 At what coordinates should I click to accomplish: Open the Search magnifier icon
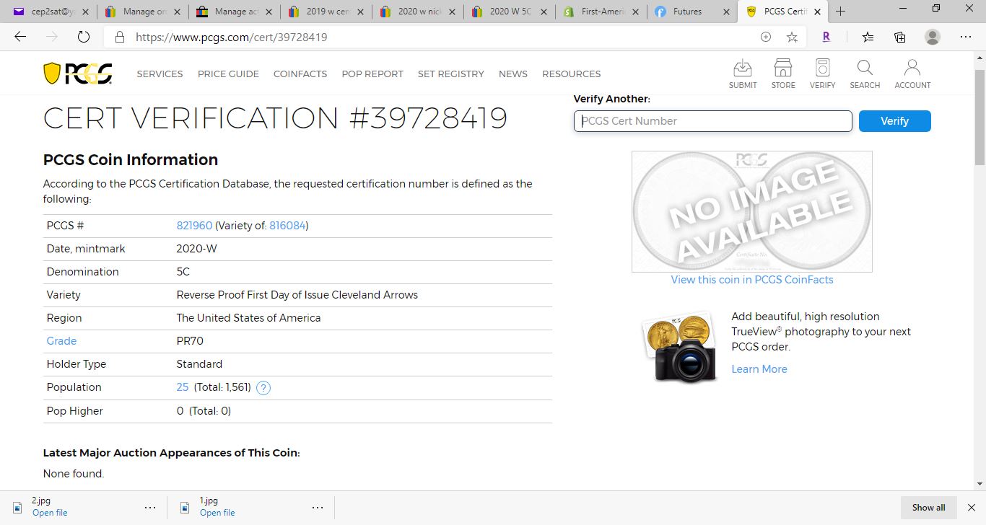865,74
